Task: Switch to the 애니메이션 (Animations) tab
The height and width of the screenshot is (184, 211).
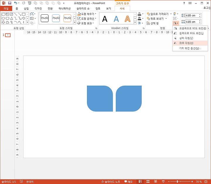Action: click(x=64, y=8)
